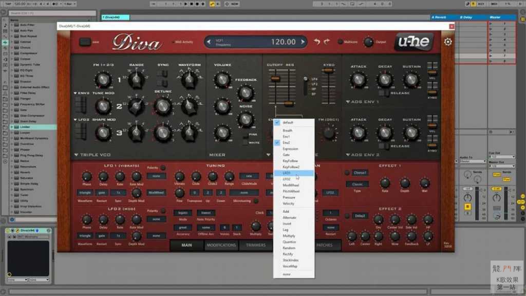Click the mixer Feedback knob
526x296 pixels.
click(246, 93)
